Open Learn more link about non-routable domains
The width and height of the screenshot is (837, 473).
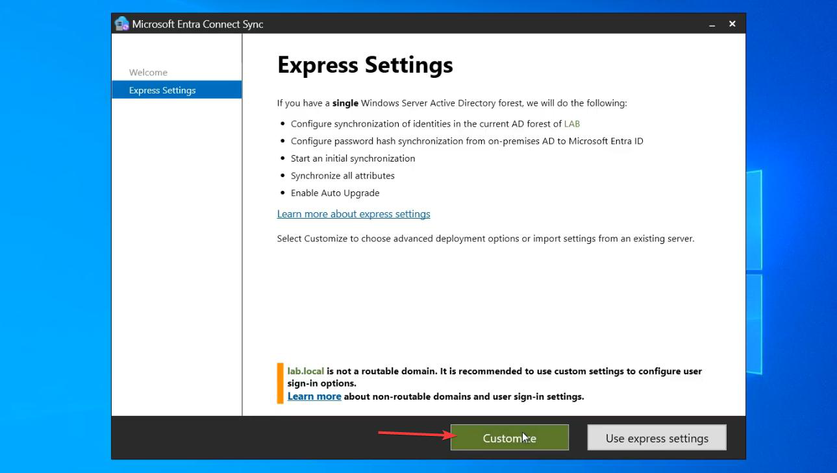click(314, 396)
